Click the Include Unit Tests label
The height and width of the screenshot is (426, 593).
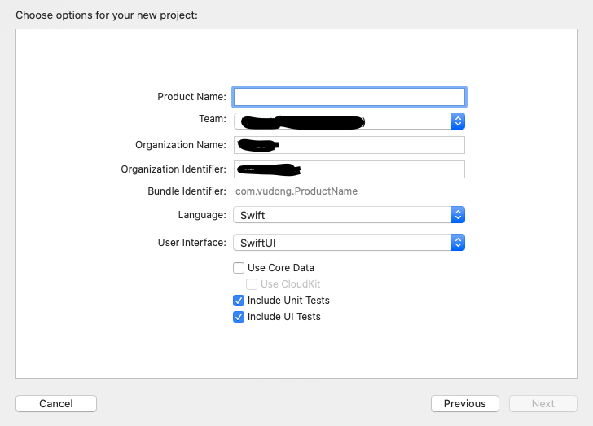click(x=288, y=301)
